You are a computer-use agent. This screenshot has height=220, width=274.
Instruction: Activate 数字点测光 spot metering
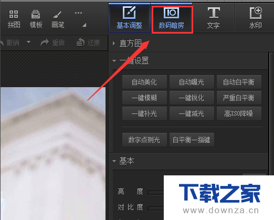click(x=144, y=140)
